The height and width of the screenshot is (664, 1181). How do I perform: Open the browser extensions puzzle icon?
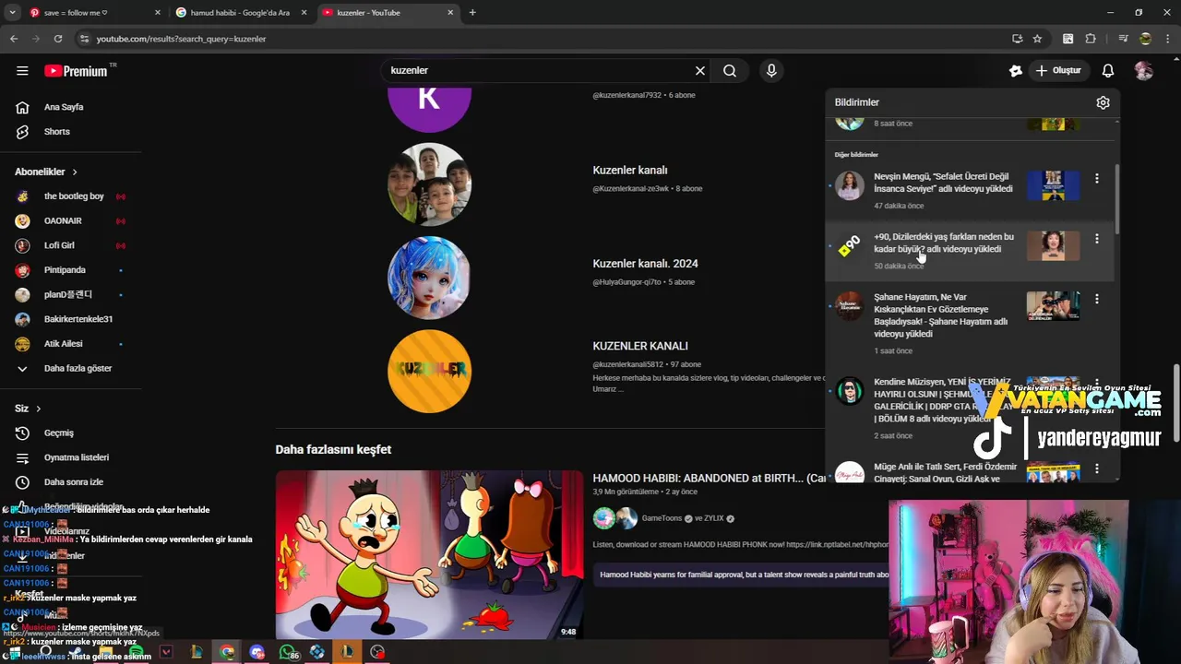point(1091,39)
